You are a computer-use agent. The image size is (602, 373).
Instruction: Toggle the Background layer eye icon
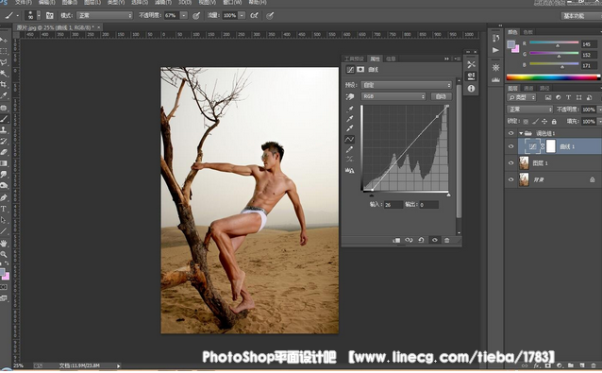(x=511, y=179)
